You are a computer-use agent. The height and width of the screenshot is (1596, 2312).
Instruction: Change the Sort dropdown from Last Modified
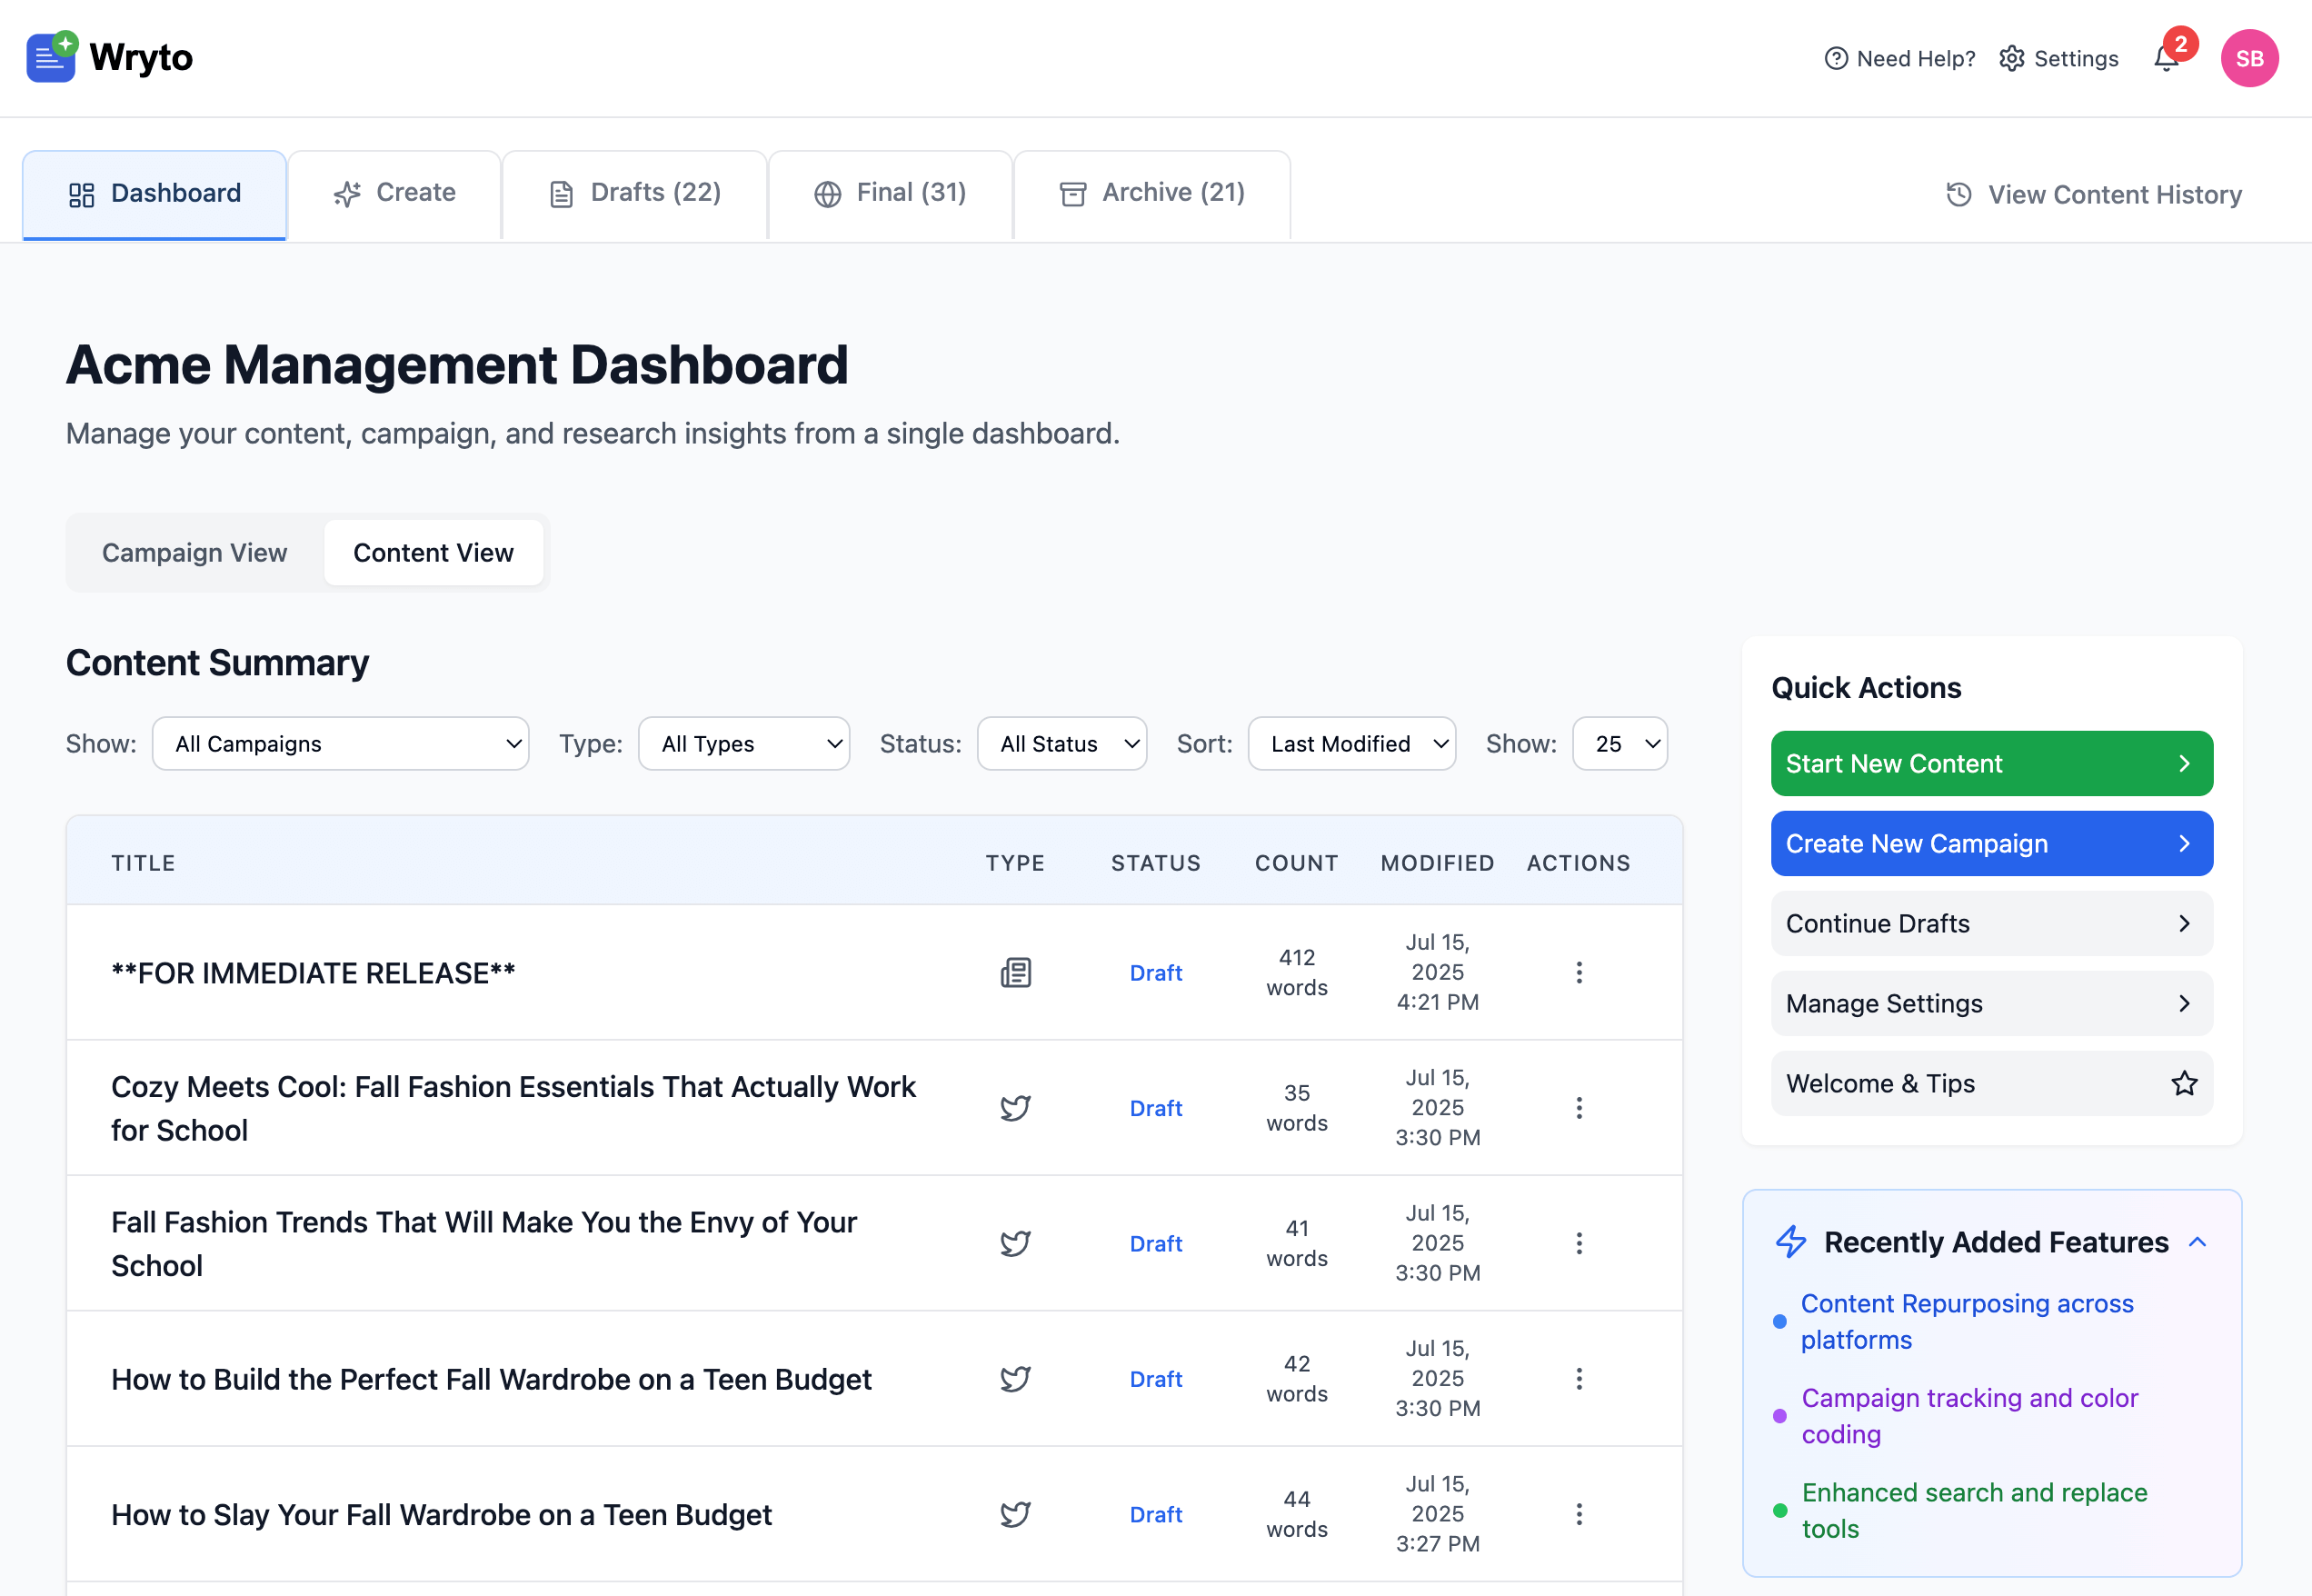[1352, 743]
